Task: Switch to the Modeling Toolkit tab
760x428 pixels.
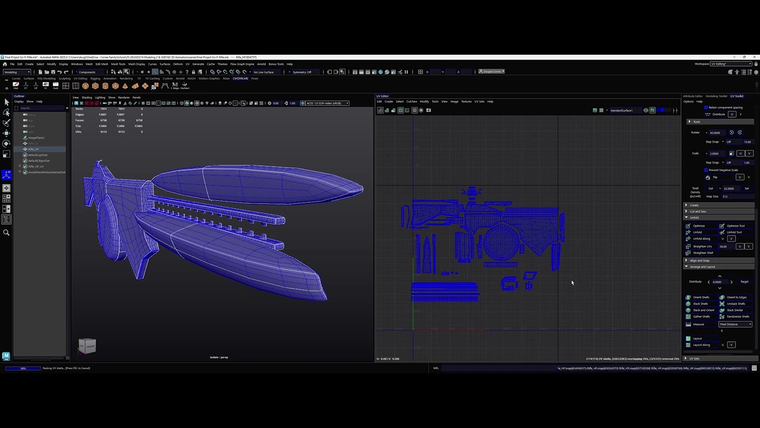Action: coord(716,96)
